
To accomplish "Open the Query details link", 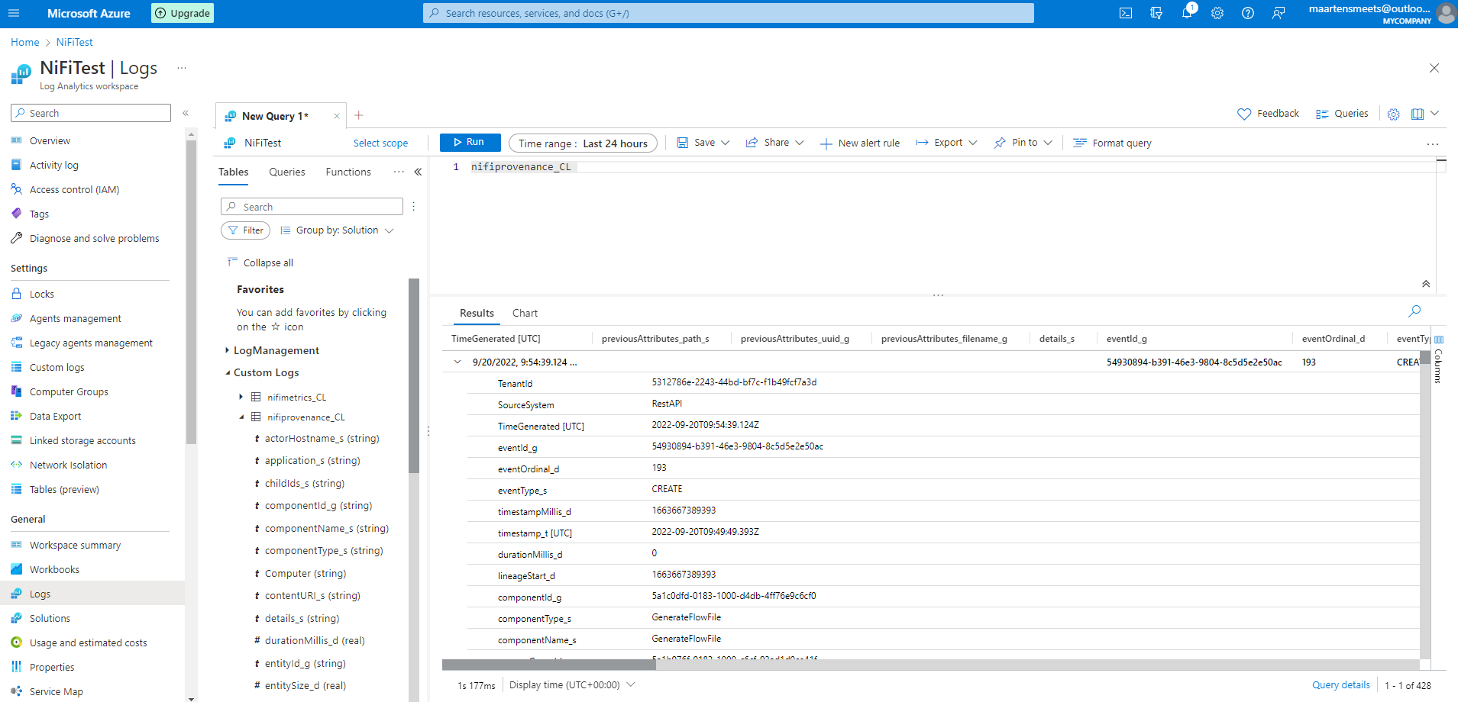I will click(x=1340, y=685).
